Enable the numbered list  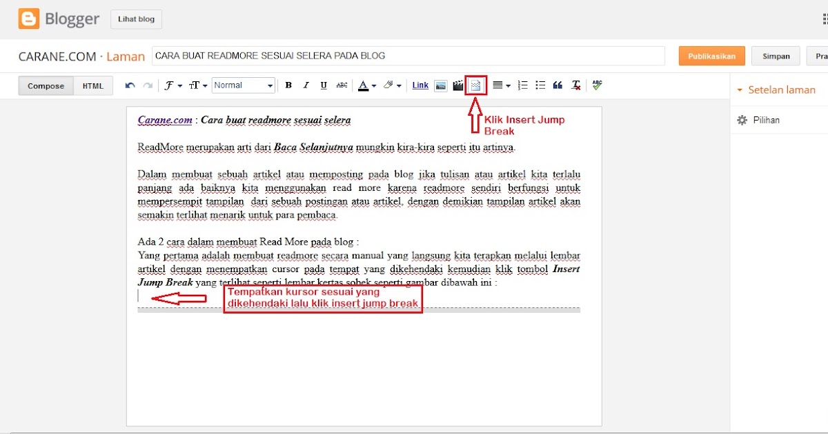(522, 85)
